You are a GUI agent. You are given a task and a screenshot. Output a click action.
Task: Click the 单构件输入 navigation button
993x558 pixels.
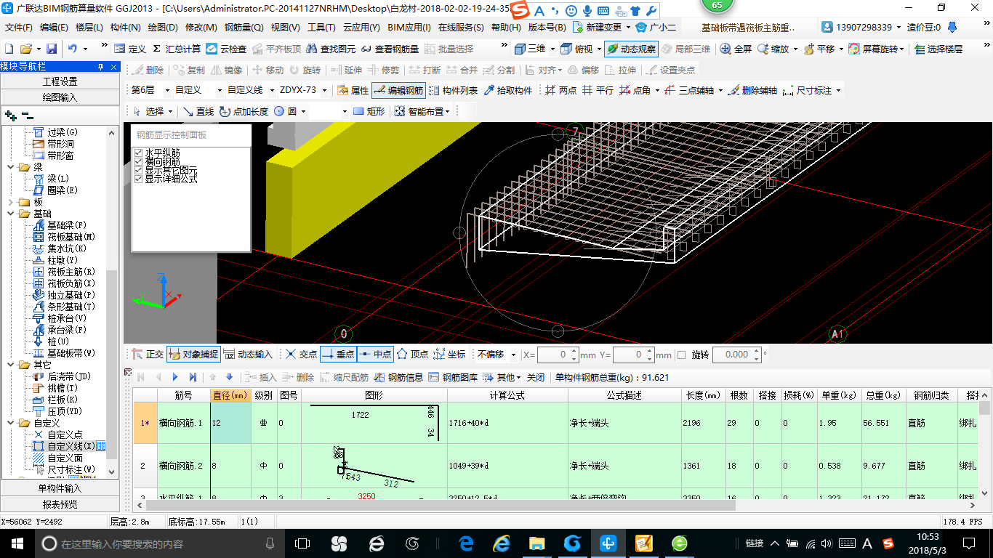tap(60, 488)
